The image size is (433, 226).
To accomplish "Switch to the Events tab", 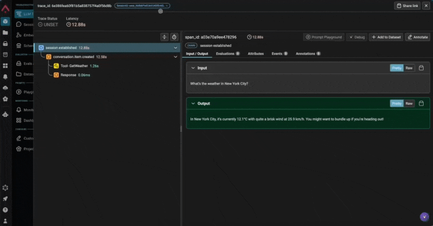I will (280, 54).
